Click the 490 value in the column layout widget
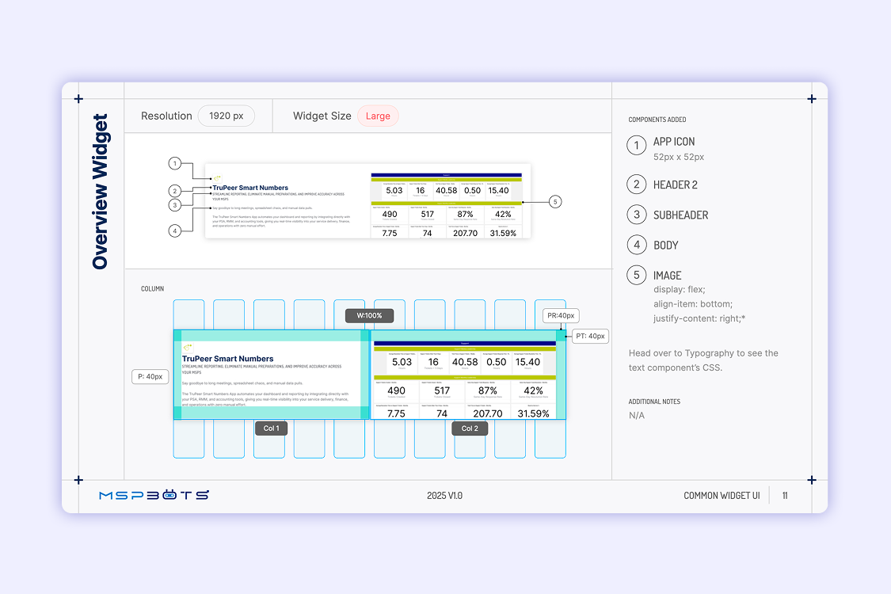This screenshot has height=594, width=891. (x=396, y=391)
